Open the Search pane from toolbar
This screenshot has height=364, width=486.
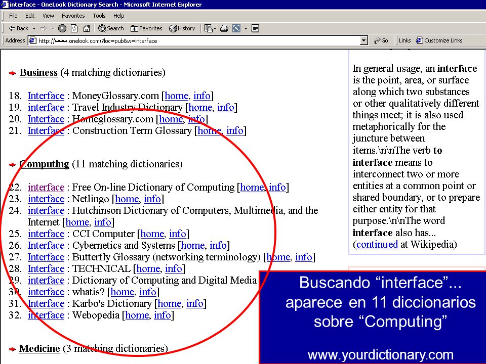point(111,28)
